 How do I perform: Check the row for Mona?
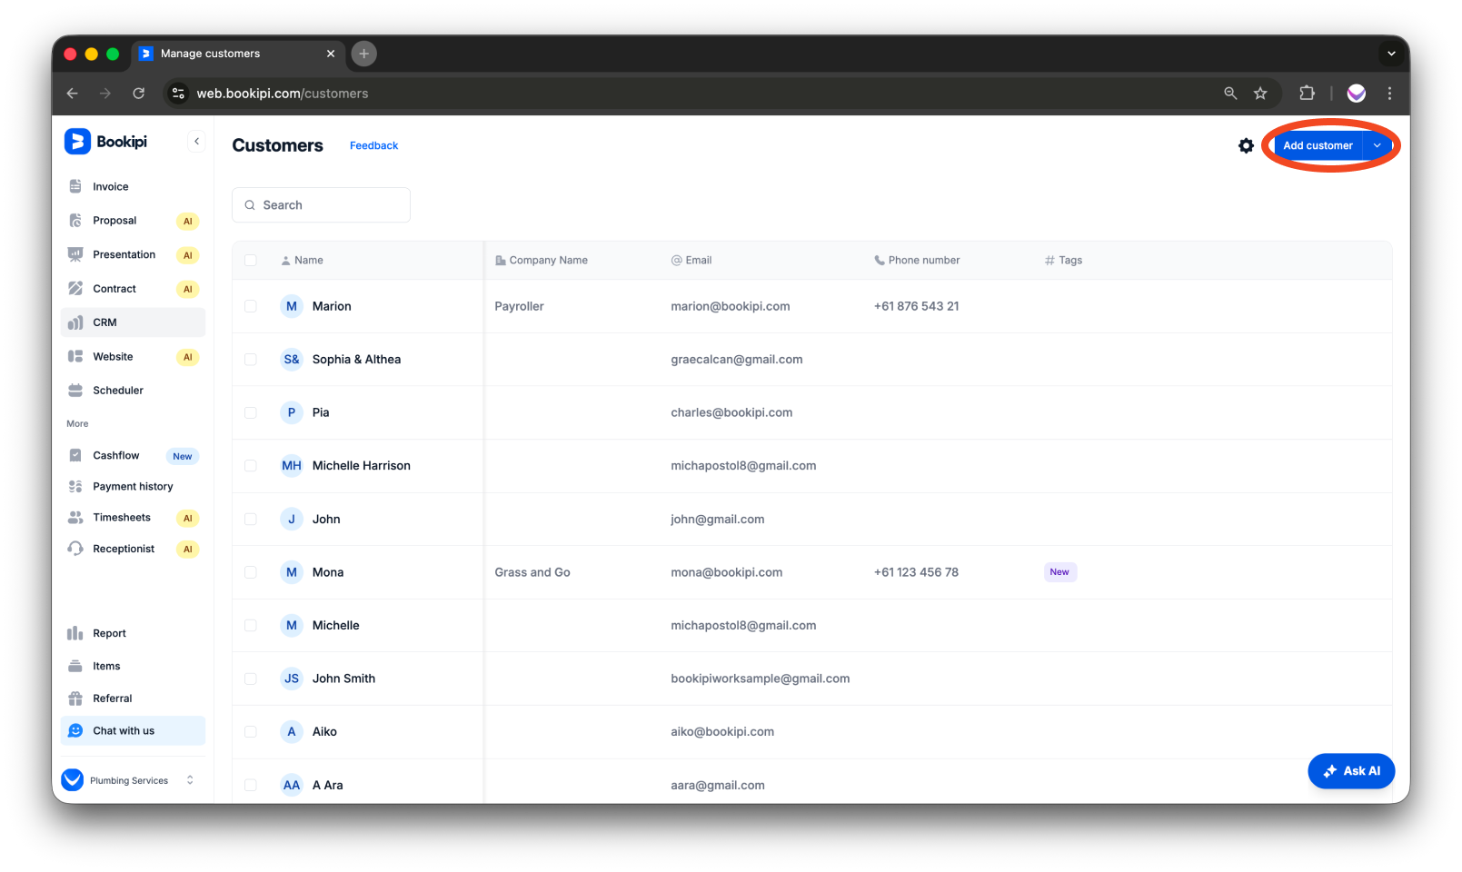coord(251,572)
